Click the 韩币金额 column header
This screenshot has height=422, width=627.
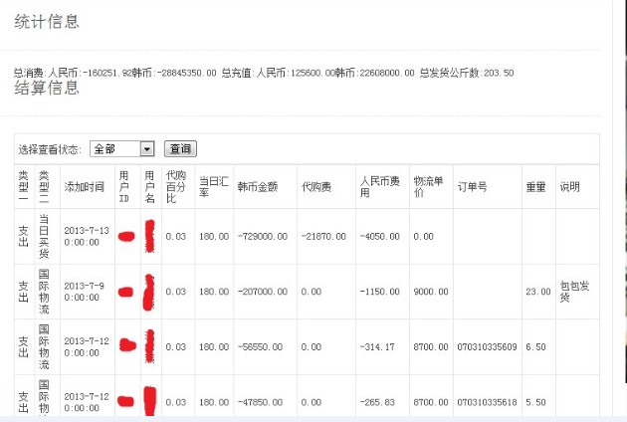pyautogui.click(x=257, y=186)
